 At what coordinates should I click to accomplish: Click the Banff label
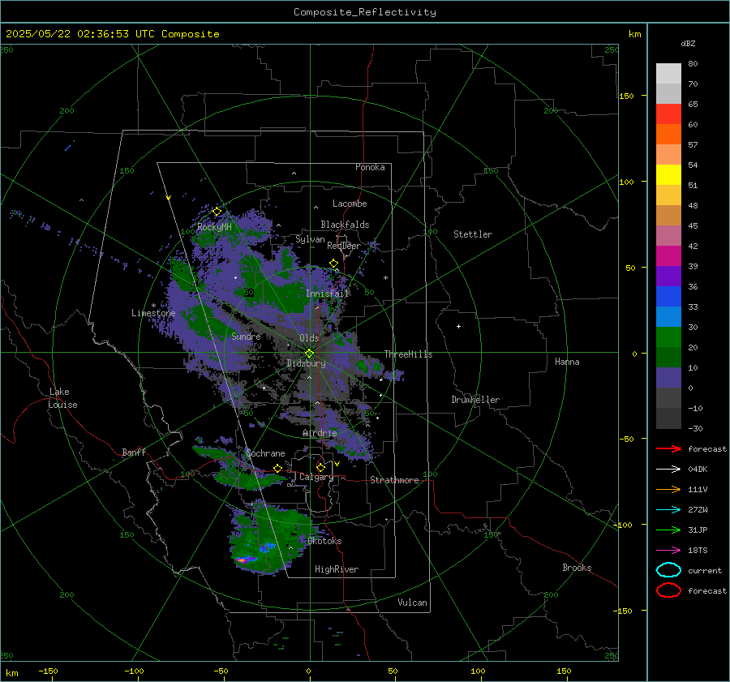coord(134,452)
